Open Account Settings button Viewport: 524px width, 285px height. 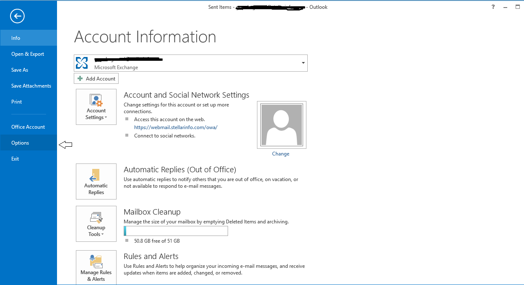pos(96,107)
